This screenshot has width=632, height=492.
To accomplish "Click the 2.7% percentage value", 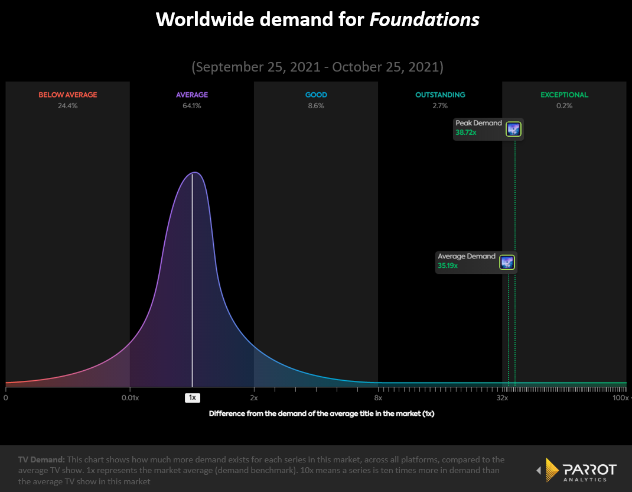I will pos(440,106).
